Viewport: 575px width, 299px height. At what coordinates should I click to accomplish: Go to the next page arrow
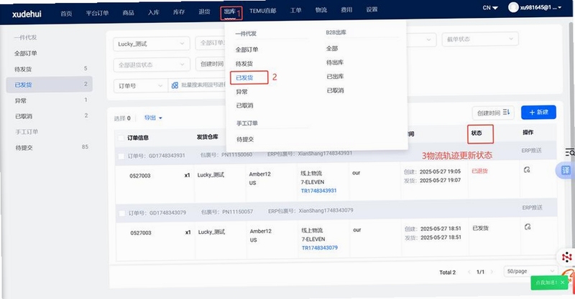(x=492, y=272)
